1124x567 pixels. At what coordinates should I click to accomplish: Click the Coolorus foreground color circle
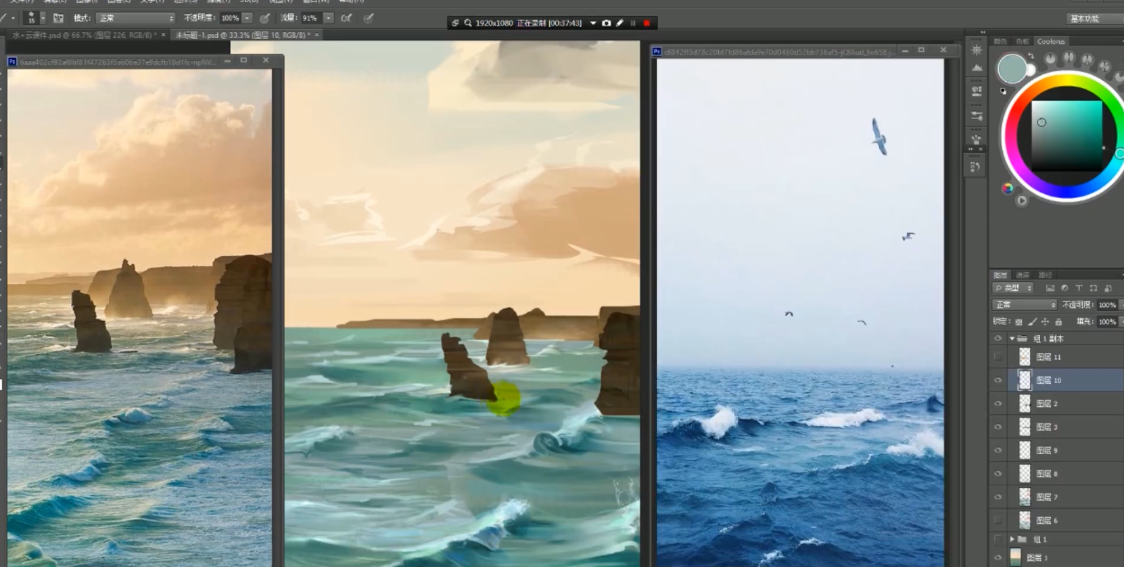(x=1011, y=68)
